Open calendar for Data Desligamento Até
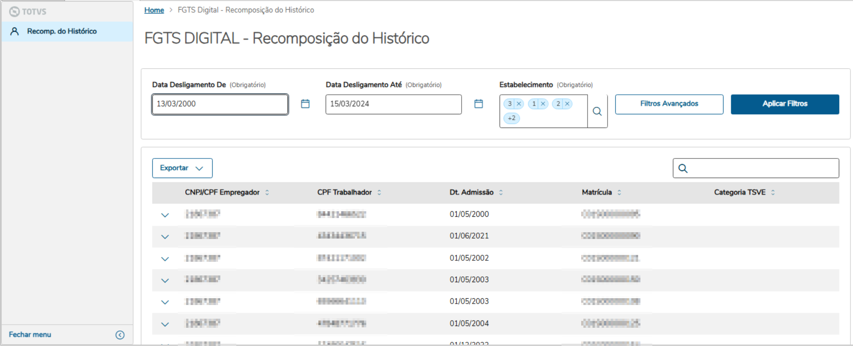Screen dimensions: 853x346 479,104
